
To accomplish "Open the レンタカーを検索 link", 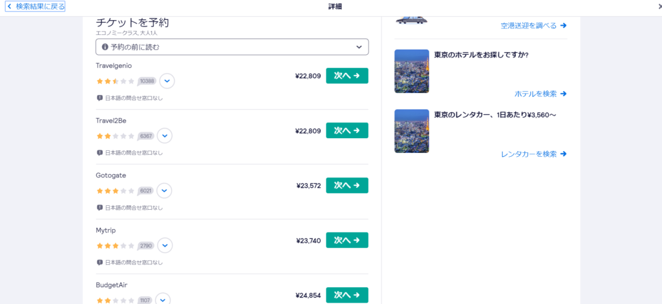I will (533, 154).
